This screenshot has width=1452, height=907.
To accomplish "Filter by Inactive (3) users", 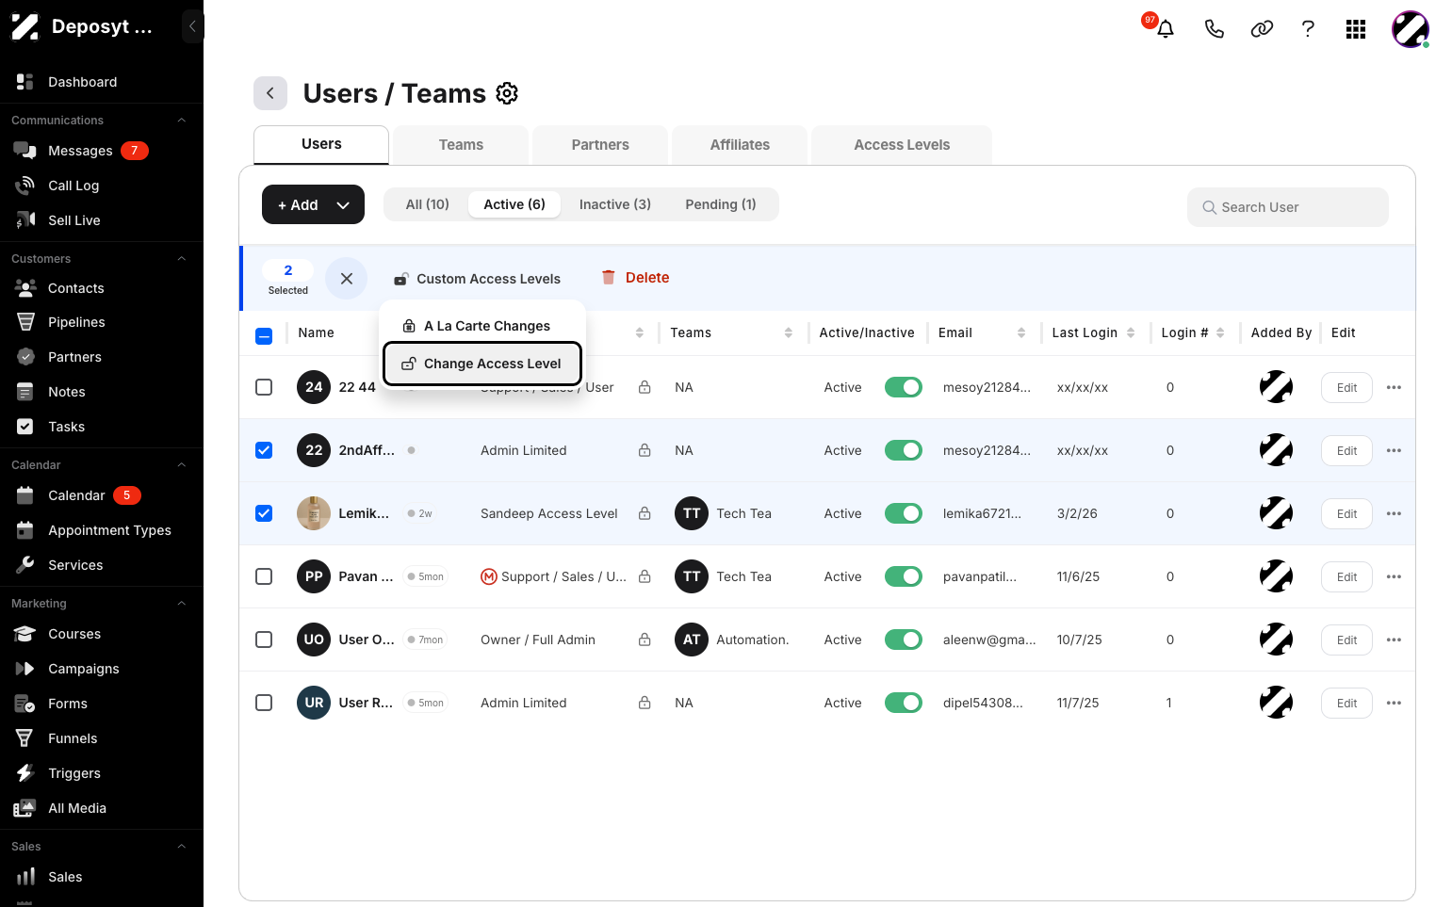I will click(615, 204).
